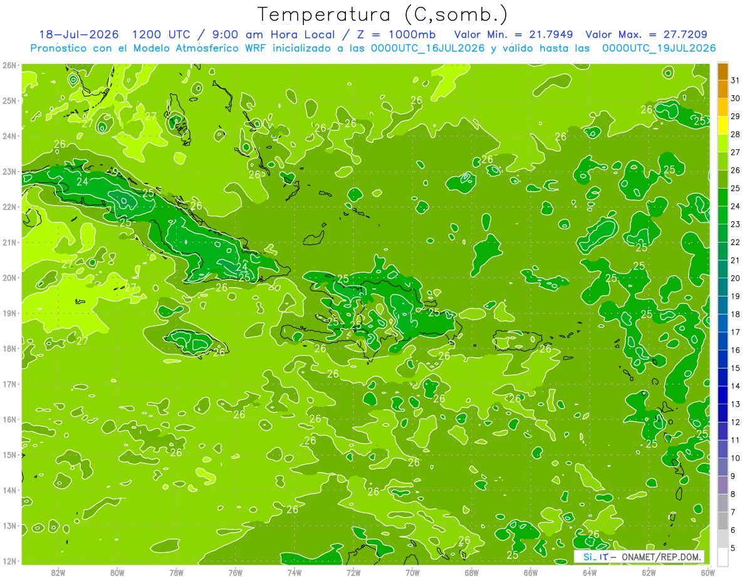Click the '20N' latitude axis label
The width and height of the screenshot is (752, 581).
9,278
